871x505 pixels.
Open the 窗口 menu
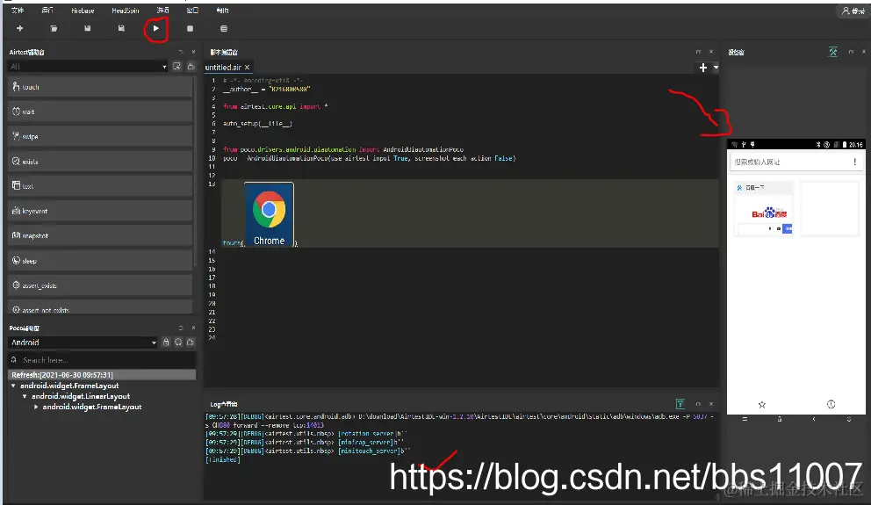click(x=192, y=11)
